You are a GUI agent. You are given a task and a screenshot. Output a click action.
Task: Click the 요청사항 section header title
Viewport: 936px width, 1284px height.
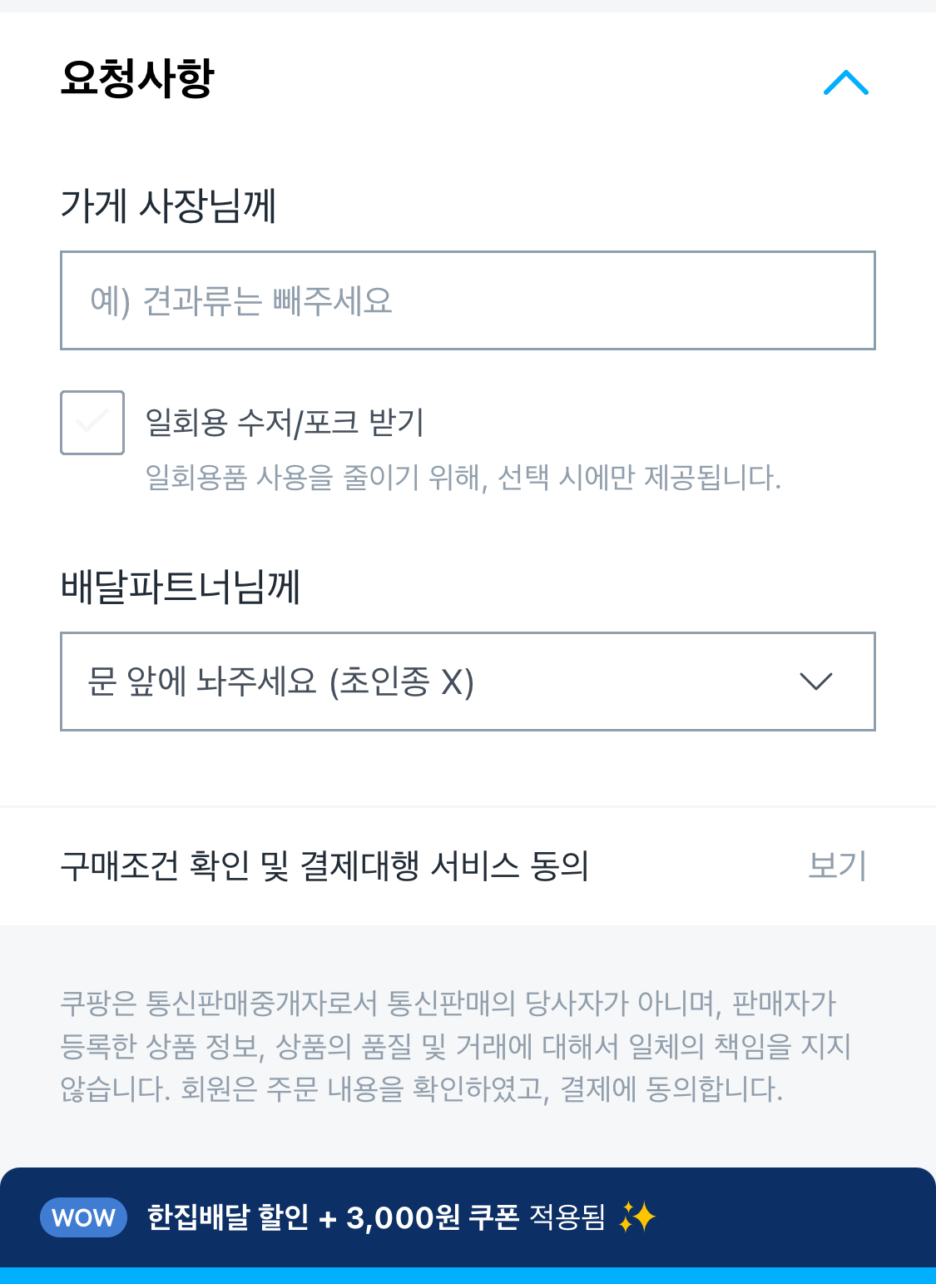click(x=137, y=78)
